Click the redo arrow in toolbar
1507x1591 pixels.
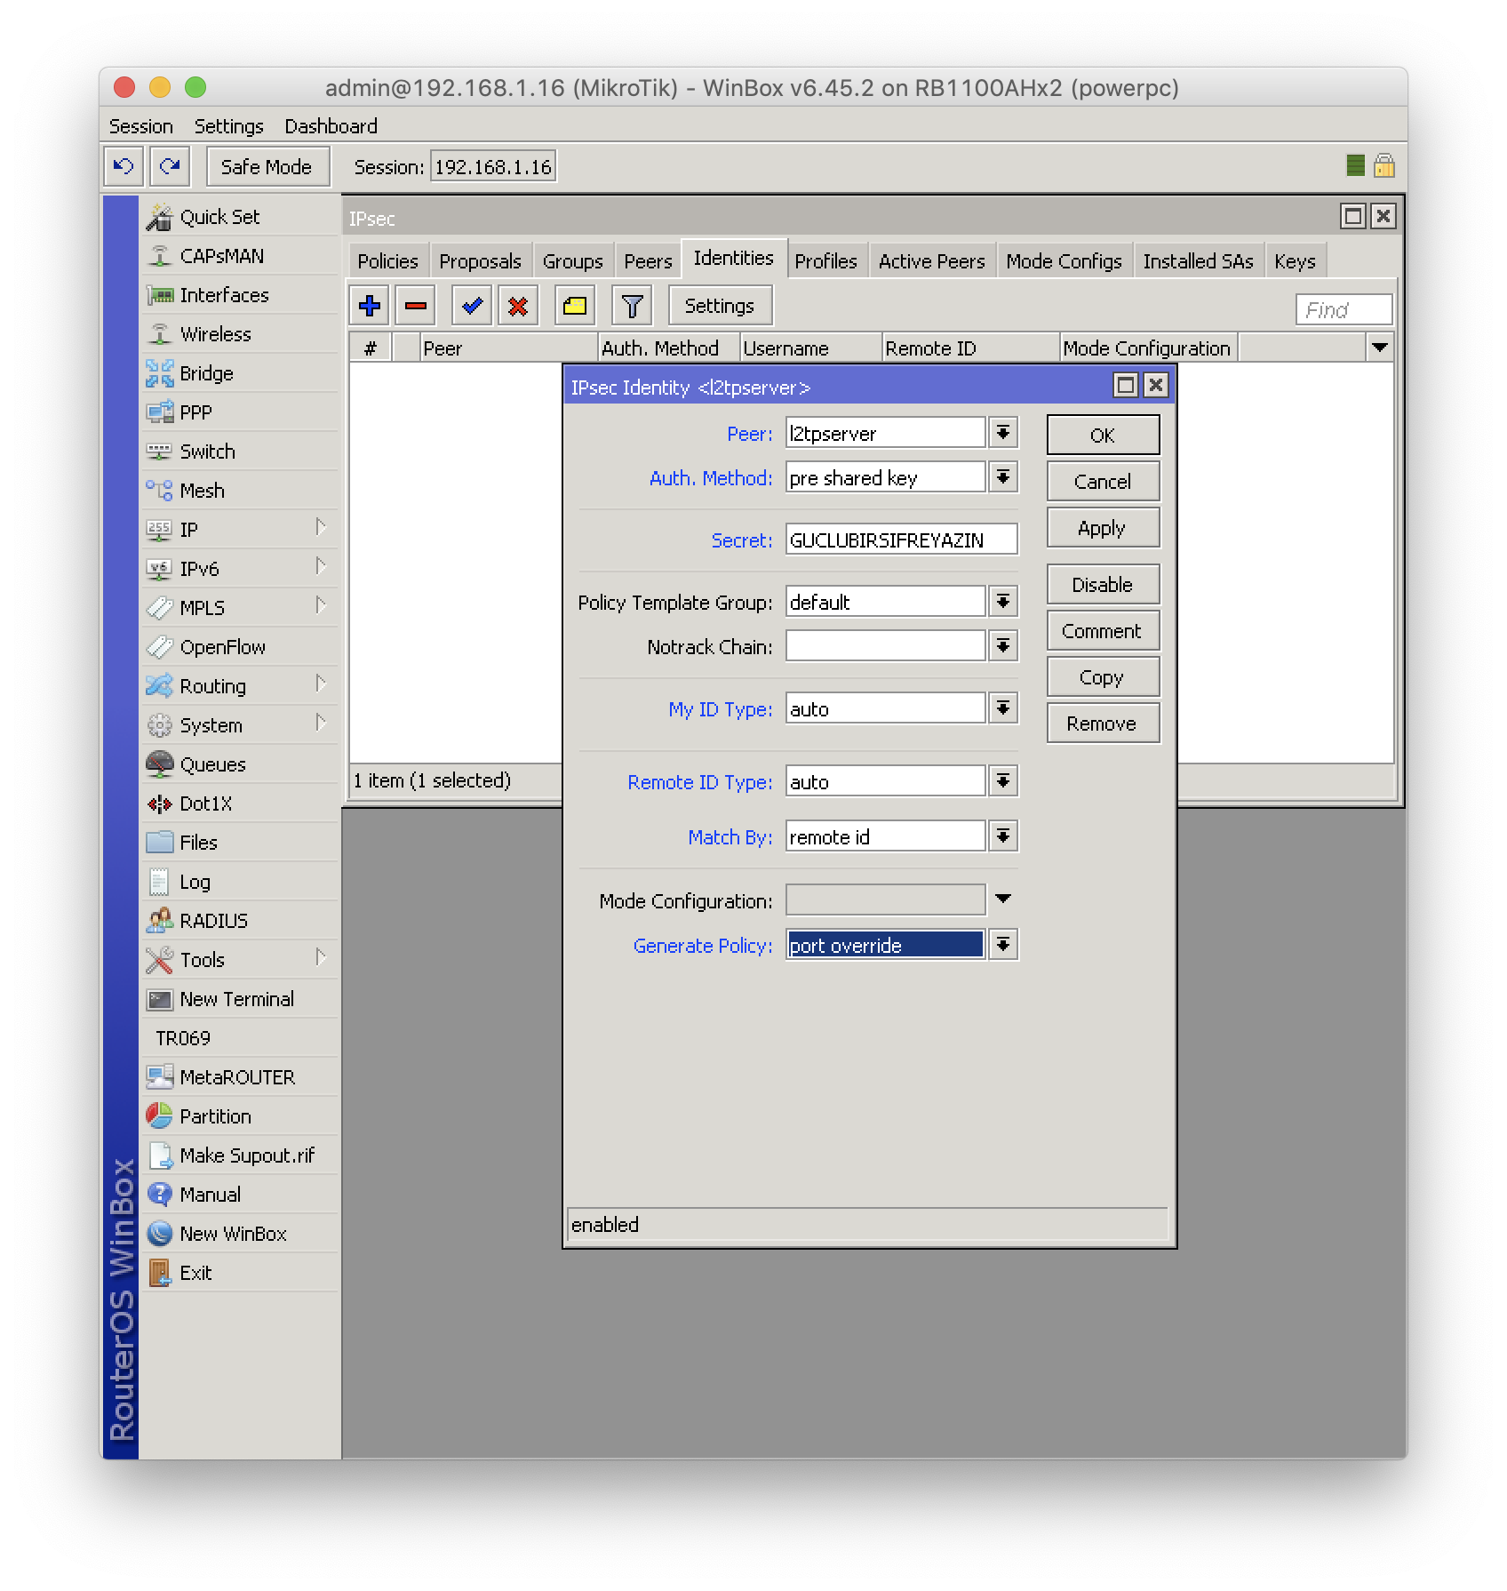(x=170, y=166)
